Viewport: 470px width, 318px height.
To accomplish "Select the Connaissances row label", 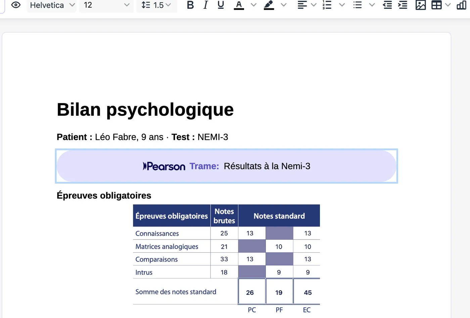I will (157, 233).
